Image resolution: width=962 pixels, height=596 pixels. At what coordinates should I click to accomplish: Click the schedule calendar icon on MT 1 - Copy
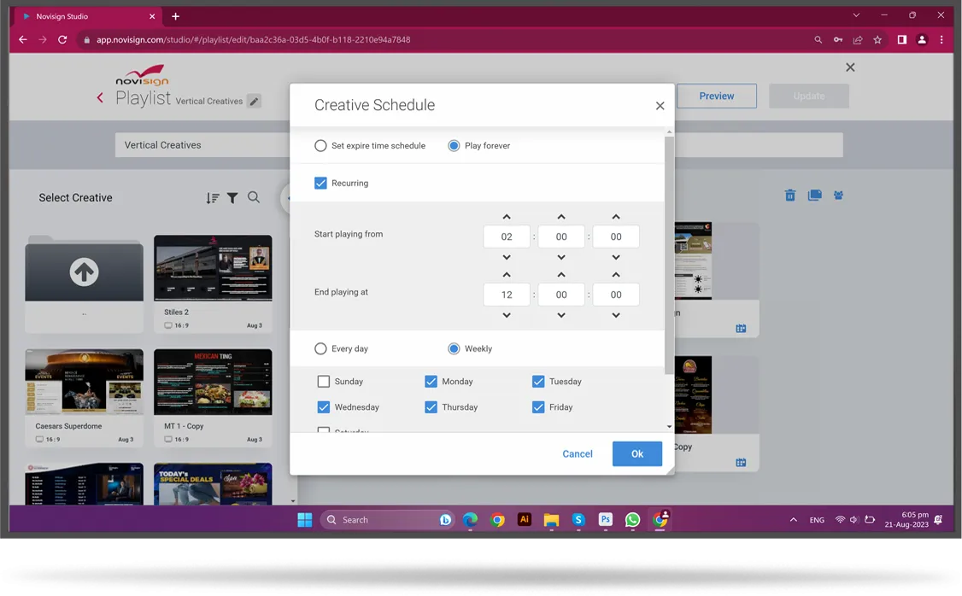click(x=740, y=462)
